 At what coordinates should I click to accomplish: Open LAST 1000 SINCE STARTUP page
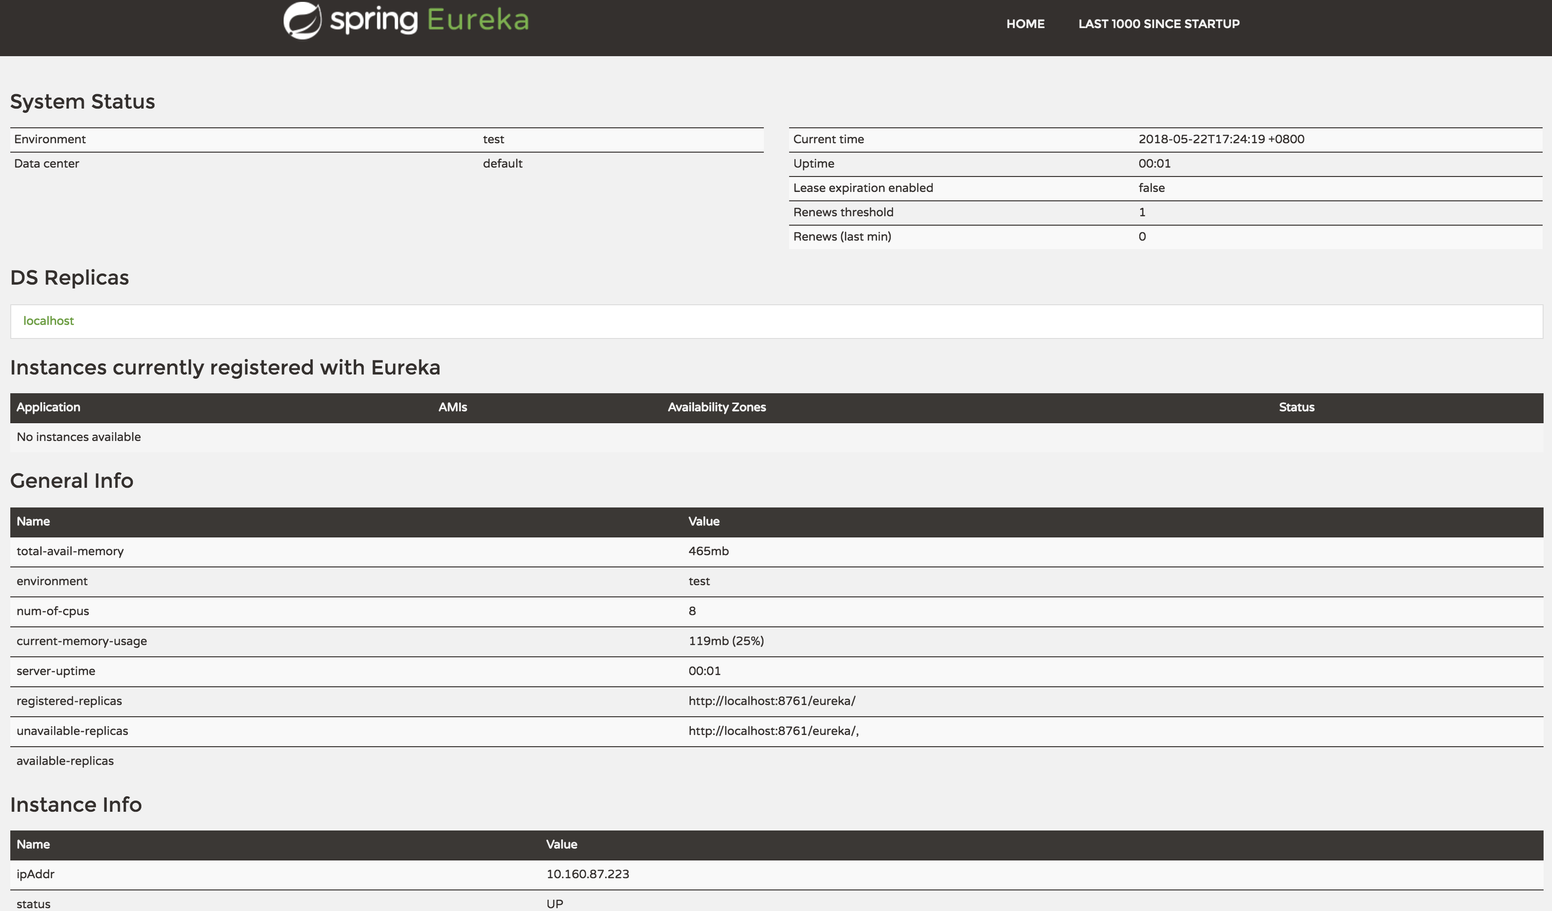pos(1158,24)
